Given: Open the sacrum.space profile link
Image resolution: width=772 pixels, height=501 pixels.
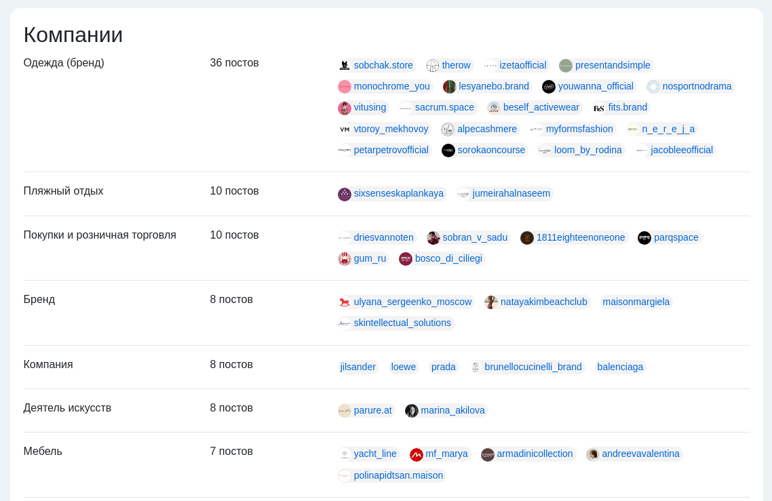Looking at the screenshot, I should click(444, 107).
